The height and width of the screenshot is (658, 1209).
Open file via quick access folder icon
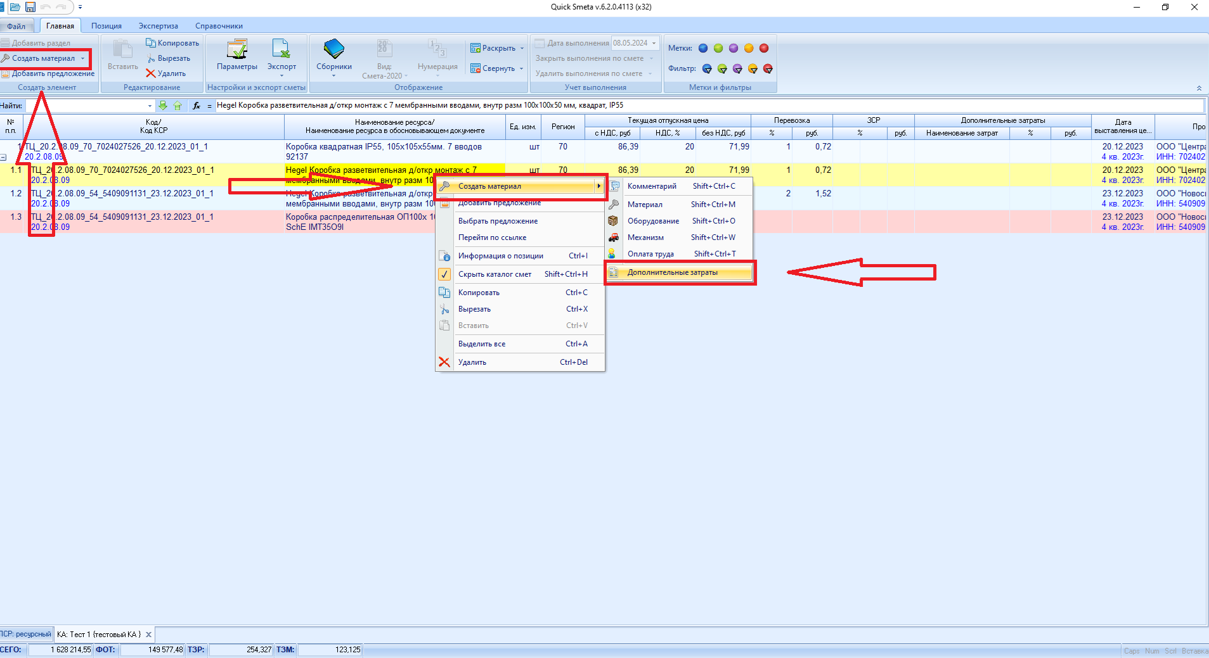point(15,7)
